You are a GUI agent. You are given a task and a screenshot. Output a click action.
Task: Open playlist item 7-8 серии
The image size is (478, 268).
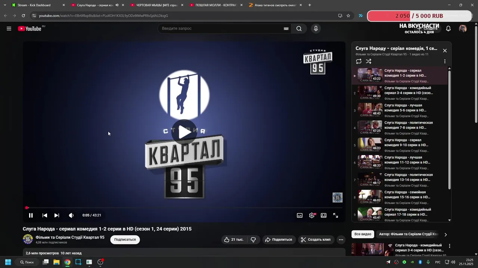click(x=400, y=128)
